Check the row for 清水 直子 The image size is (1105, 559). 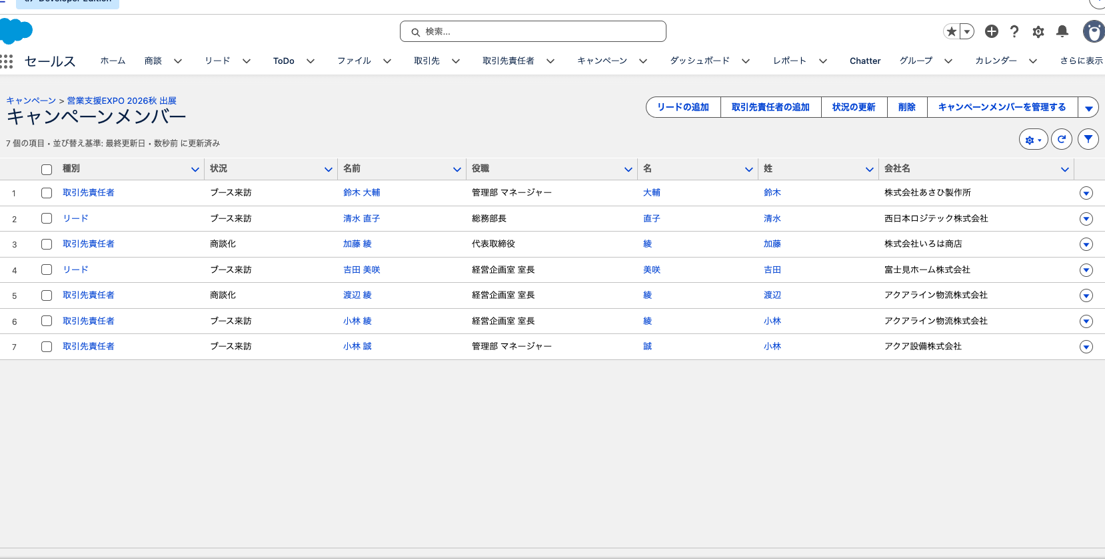pos(47,218)
